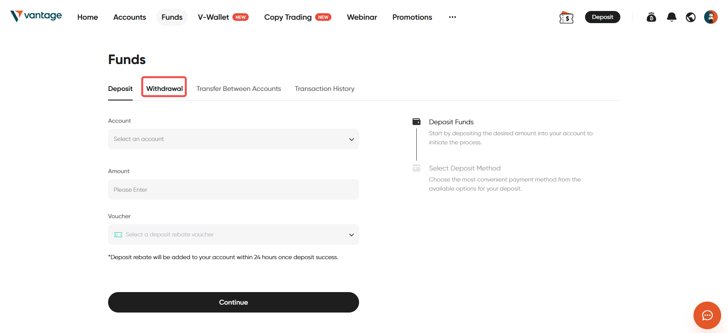This screenshot has width=728, height=333.
Task: Switch to the Withdrawal tab
Action: click(x=164, y=89)
